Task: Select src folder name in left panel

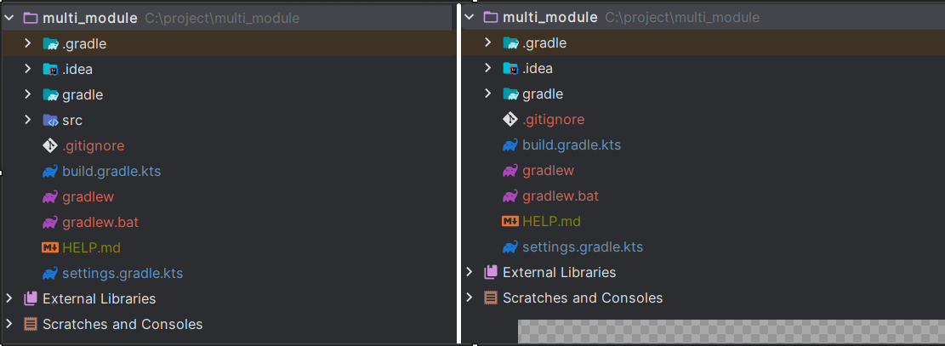Action: tap(72, 121)
